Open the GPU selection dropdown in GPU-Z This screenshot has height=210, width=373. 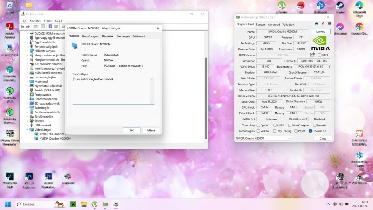tap(263, 138)
